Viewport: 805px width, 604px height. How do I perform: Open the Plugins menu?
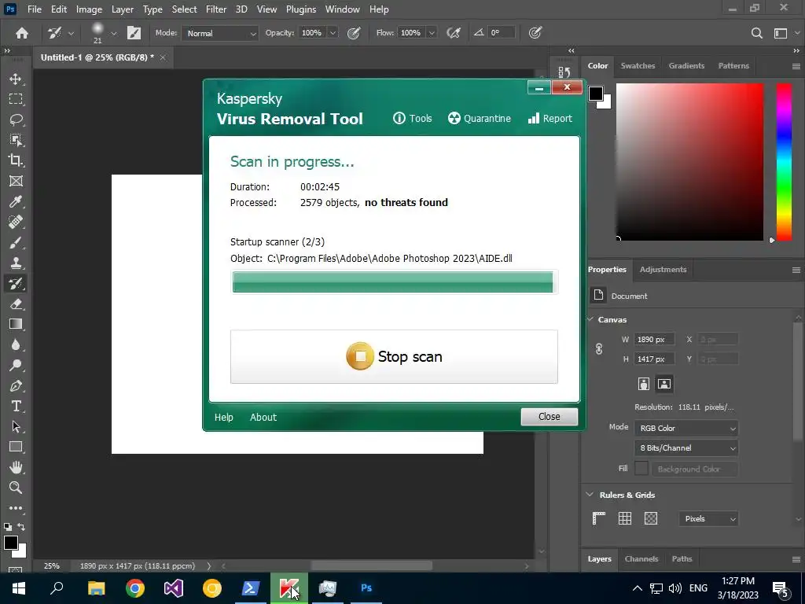tap(301, 9)
